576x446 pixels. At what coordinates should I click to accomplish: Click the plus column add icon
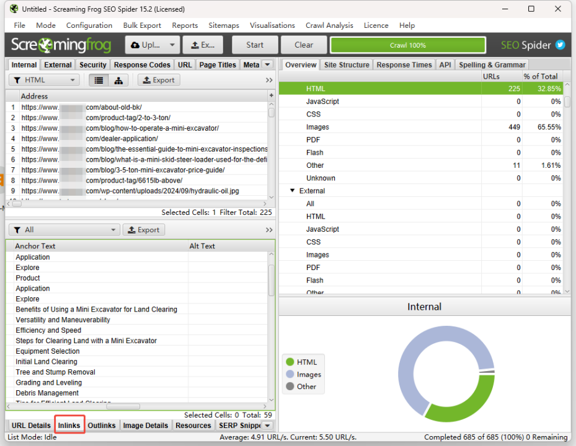coord(271,96)
